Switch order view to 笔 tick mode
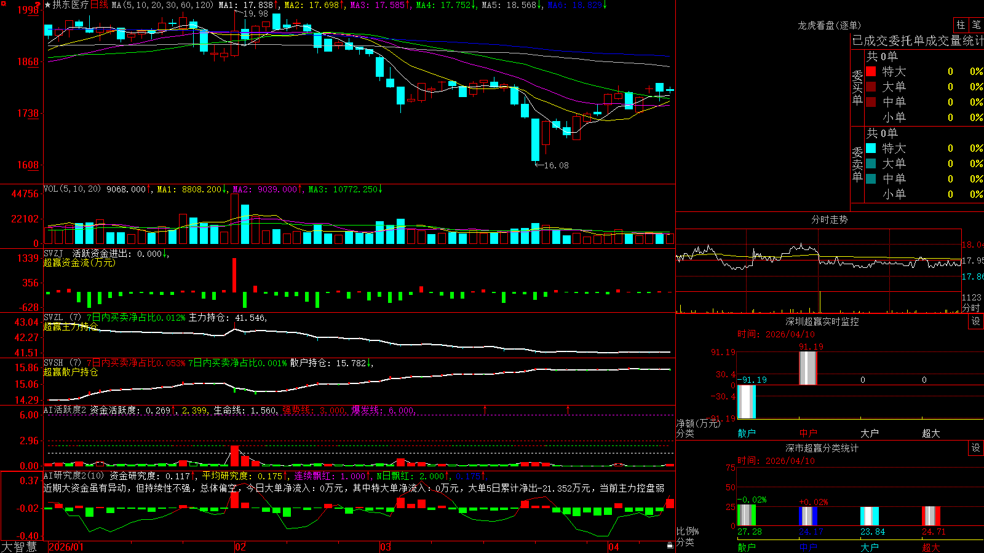 coord(976,25)
